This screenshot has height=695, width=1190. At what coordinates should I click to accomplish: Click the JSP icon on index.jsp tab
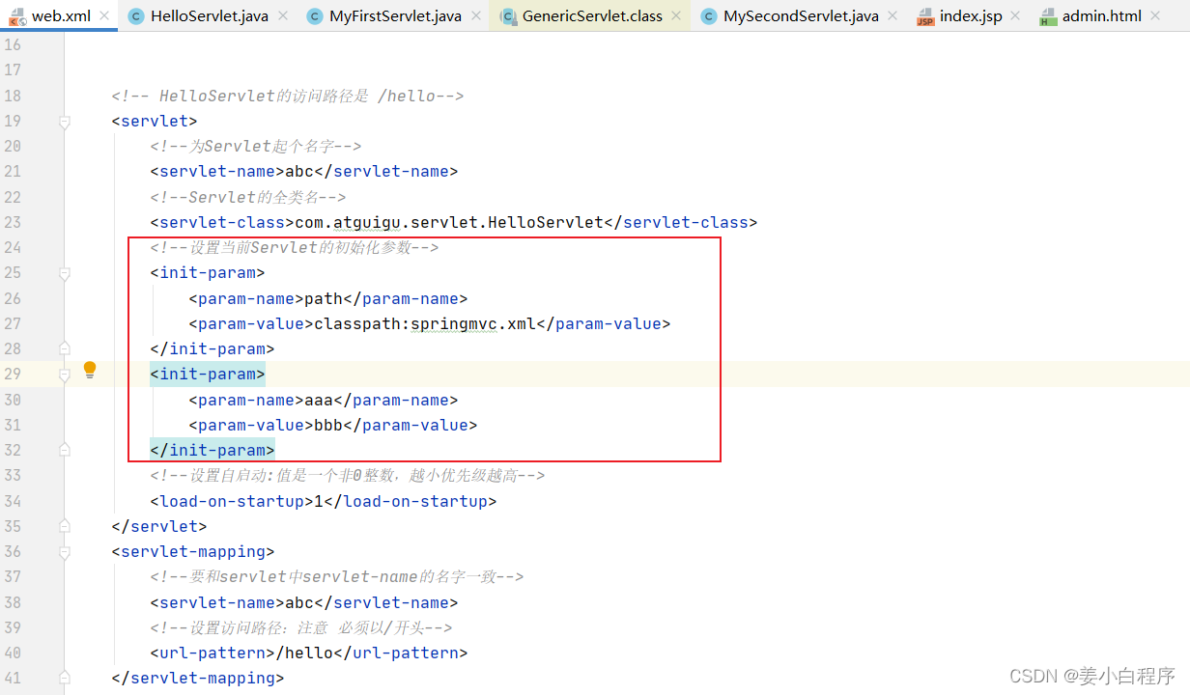tap(924, 15)
